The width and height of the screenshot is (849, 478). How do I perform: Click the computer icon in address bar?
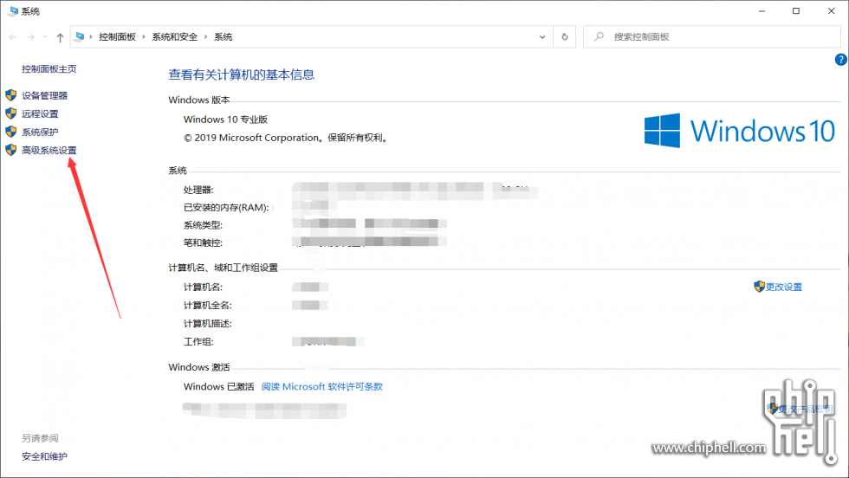point(79,37)
